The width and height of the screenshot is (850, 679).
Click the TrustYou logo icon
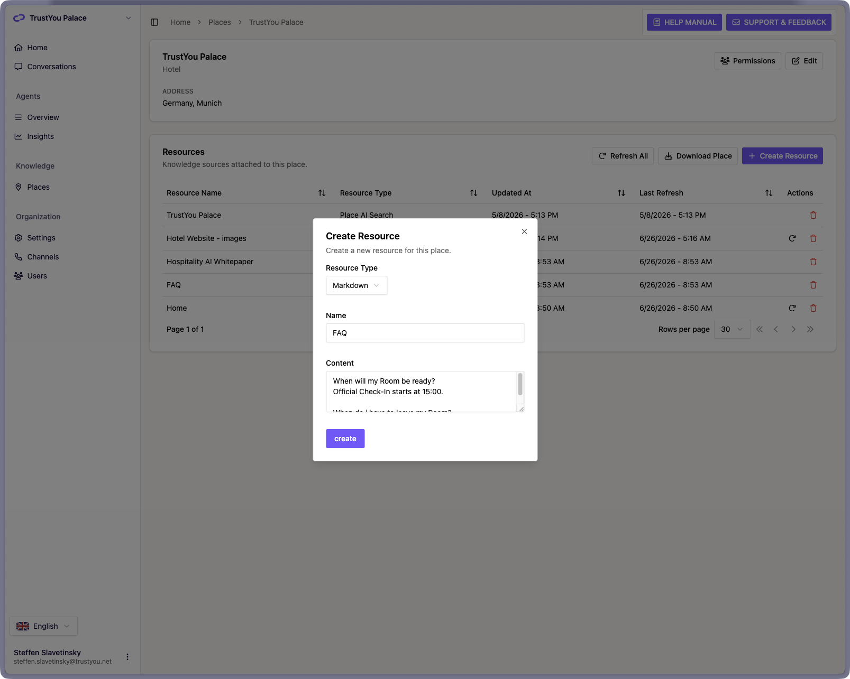pyautogui.click(x=19, y=18)
